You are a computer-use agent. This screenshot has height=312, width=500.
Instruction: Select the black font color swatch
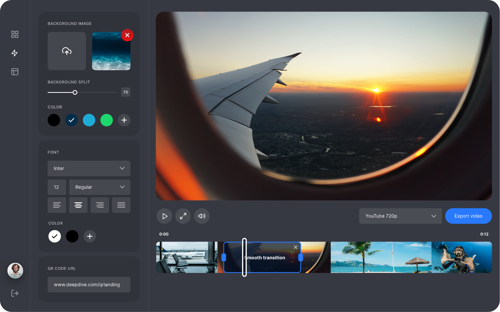tap(72, 236)
